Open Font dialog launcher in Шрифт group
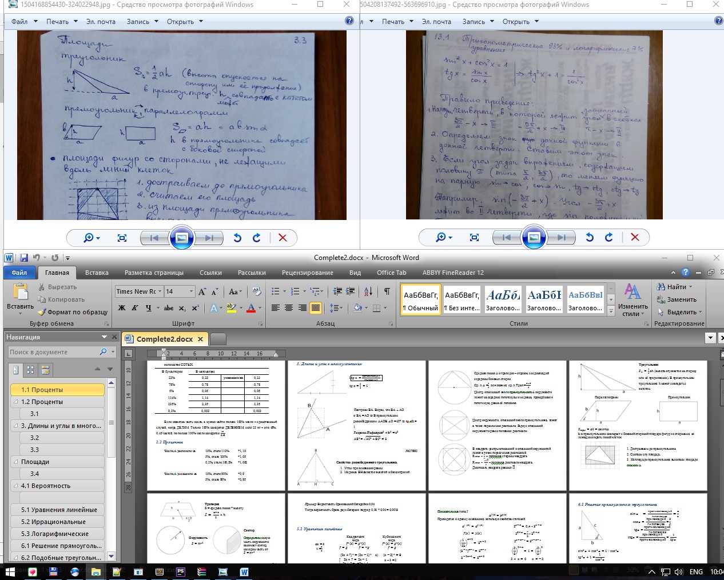Screen dimensions: 724x580 click(260, 323)
